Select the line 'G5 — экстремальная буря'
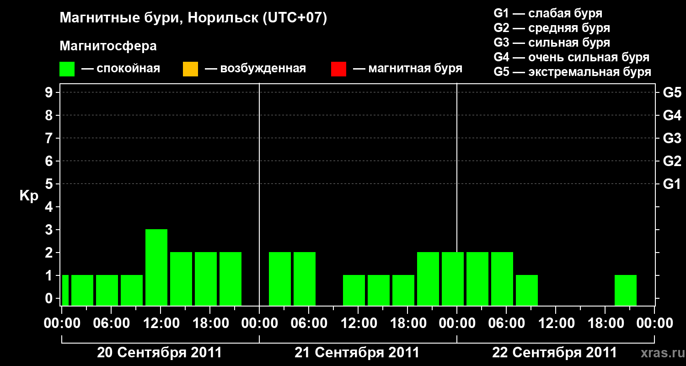The image size is (686, 366). coord(573,72)
